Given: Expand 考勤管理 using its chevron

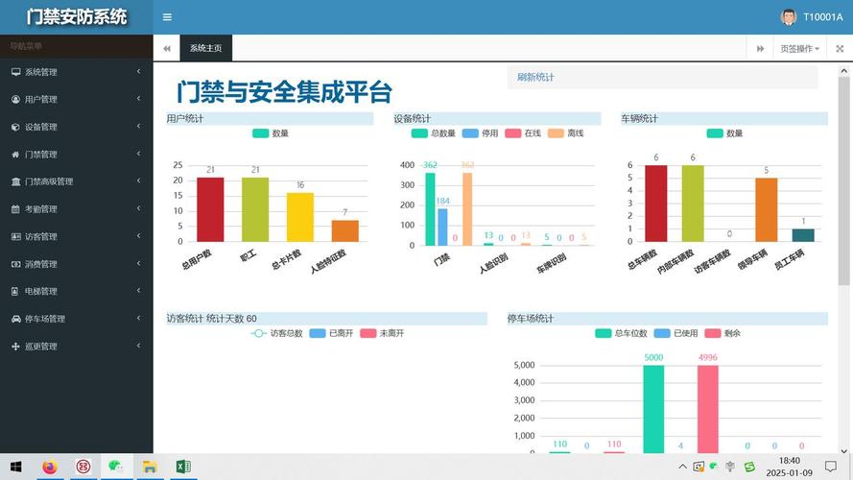Looking at the screenshot, I should click(x=139, y=208).
